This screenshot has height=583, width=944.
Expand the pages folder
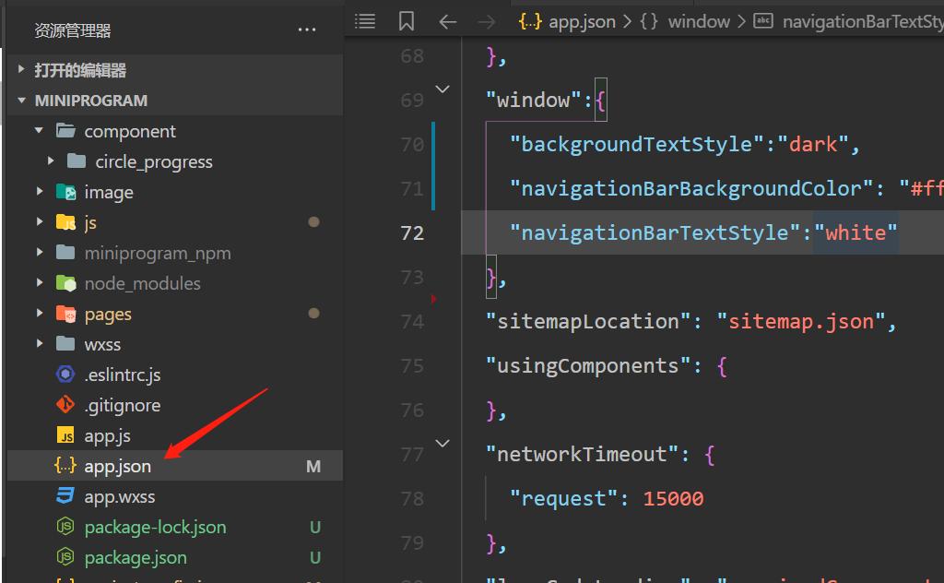[40, 314]
